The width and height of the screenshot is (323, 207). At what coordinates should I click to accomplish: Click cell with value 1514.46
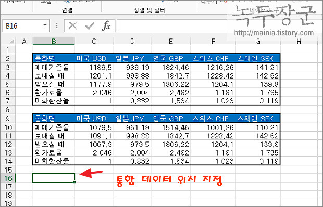(170, 127)
